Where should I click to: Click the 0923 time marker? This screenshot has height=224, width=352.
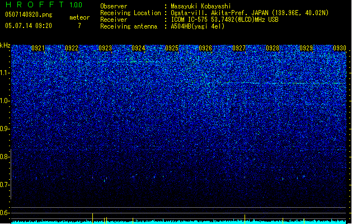(x=105, y=48)
